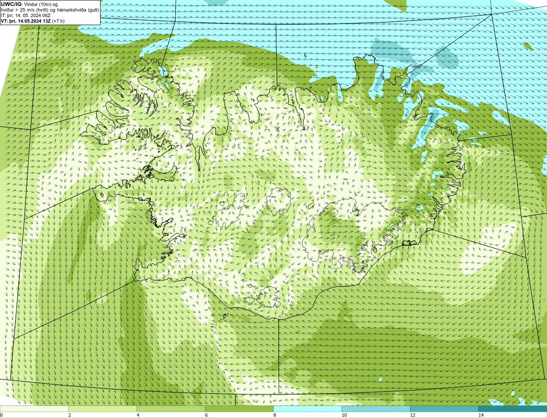547x418 pixels.
Task: Click the 6–8 m/s dark green legend swatch
Action: pyautogui.click(x=239, y=409)
